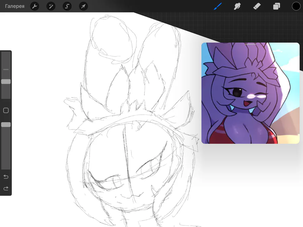Open the Actions wrench menu
Image resolution: width=303 pixels, height=227 pixels.
click(35, 6)
